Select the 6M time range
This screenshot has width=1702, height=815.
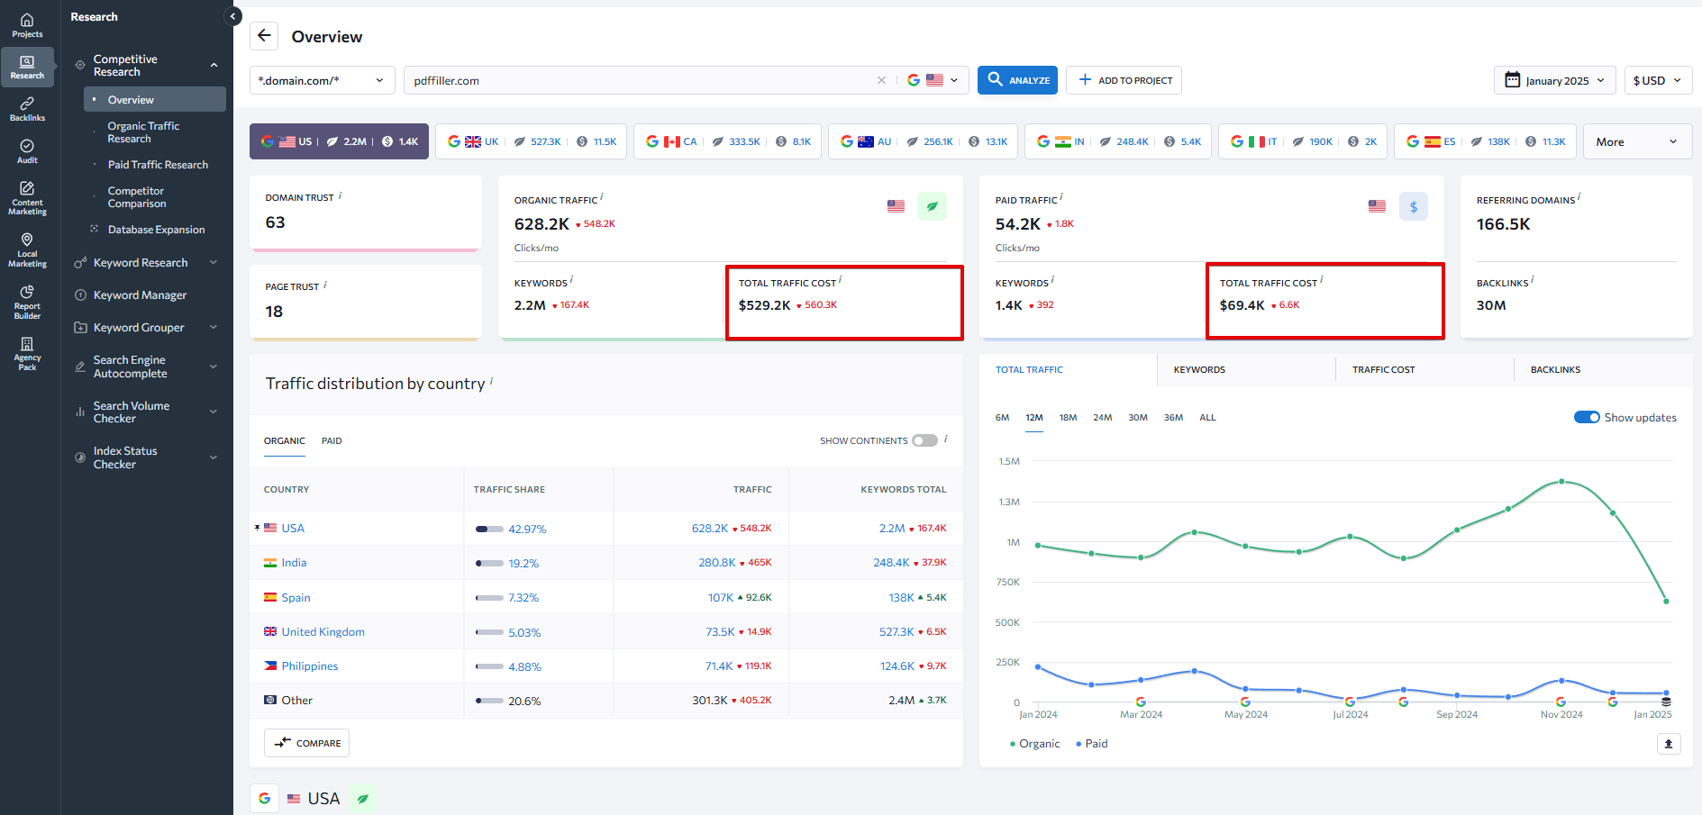click(1002, 418)
